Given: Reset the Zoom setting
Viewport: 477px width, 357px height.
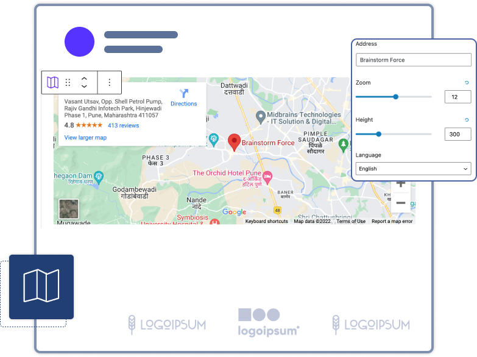Looking at the screenshot, I should click(467, 82).
